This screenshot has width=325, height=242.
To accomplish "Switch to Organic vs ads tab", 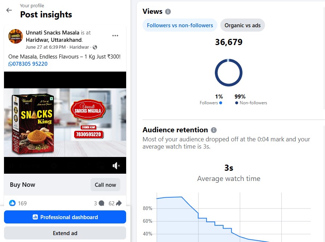I will tap(242, 25).
